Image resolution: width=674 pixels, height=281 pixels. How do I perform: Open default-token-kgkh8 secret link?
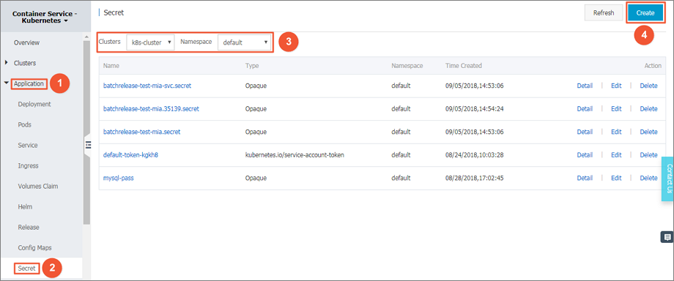[x=130, y=155]
